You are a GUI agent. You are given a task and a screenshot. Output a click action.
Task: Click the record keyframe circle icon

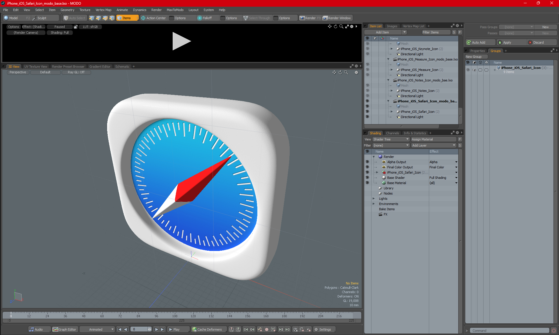(x=266, y=329)
